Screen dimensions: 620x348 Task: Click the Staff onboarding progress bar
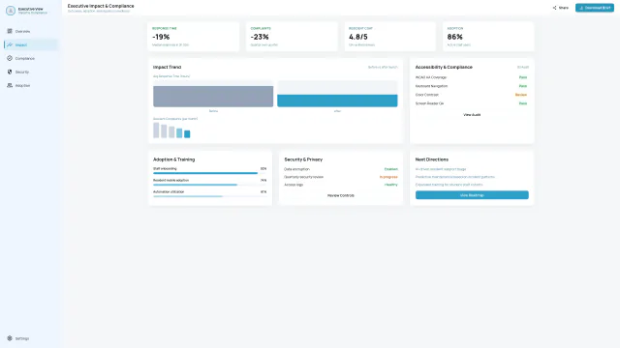(209, 173)
